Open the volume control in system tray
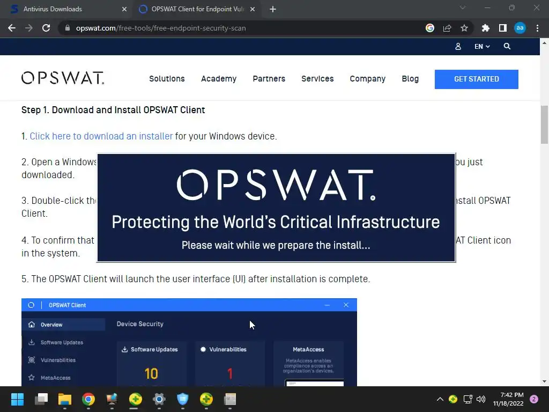This screenshot has height=412, width=549. tap(481, 399)
